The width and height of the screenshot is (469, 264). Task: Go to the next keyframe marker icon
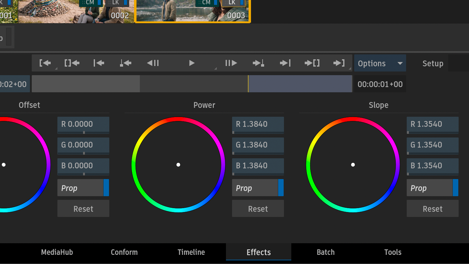[x=258, y=63]
